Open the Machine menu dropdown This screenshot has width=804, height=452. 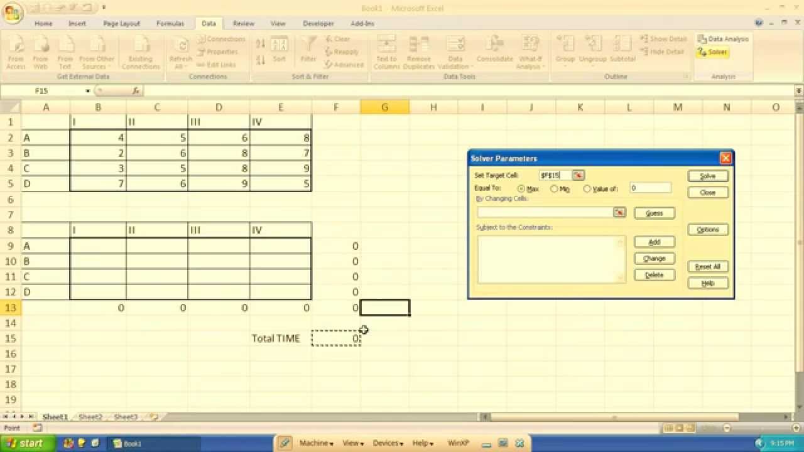[x=316, y=443]
